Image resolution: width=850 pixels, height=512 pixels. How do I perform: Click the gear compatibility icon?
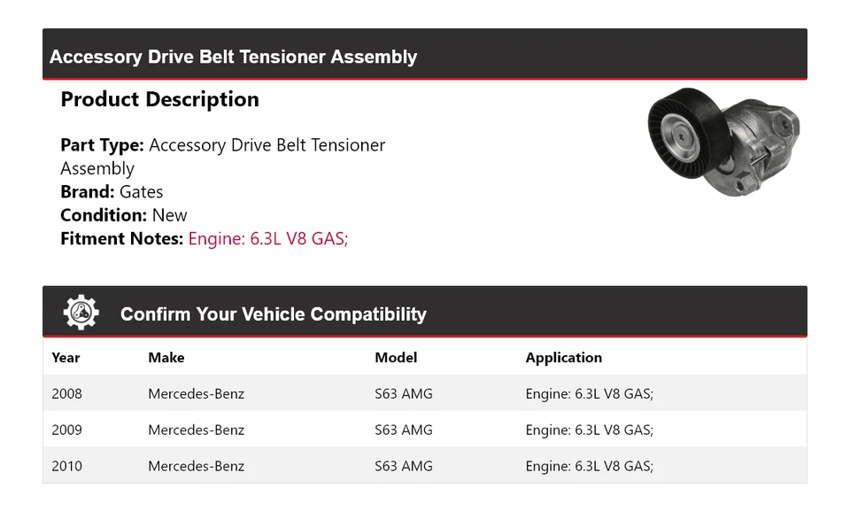tap(81, 313)
